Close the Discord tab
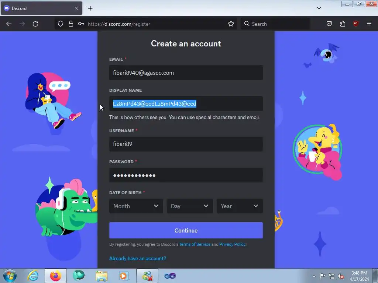 point(76,8)
